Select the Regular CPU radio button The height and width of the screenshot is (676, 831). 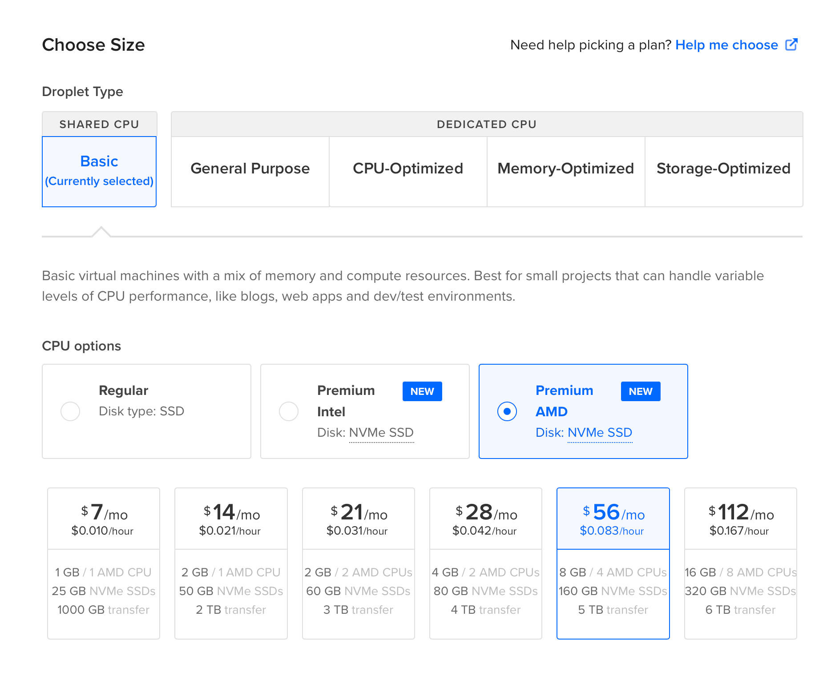pyautogui.click(x=70, y=411)
